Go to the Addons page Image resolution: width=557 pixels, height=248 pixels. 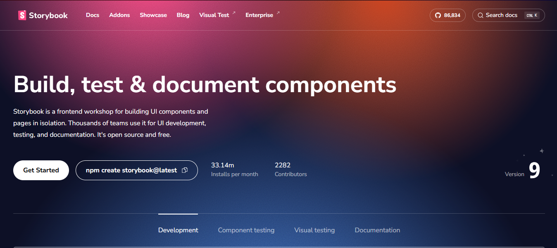coord(119,15)
